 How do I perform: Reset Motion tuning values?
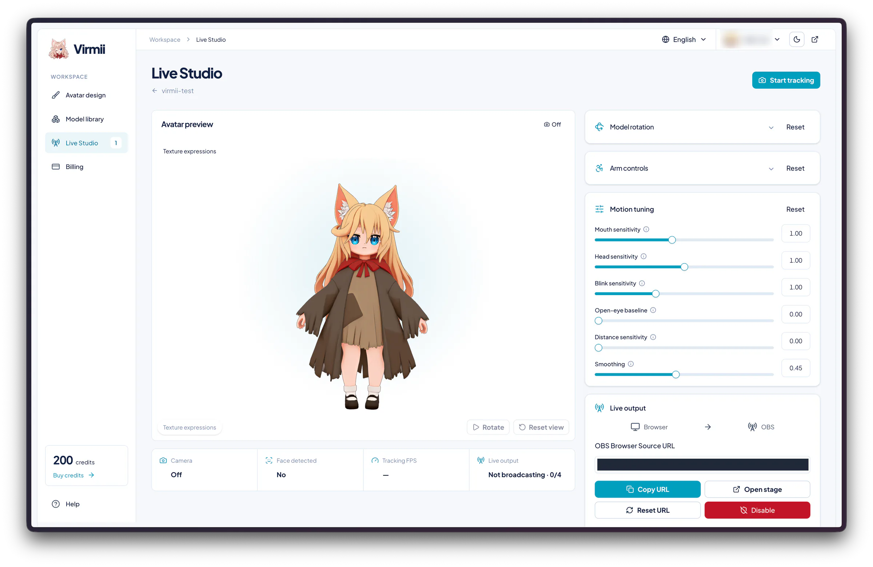795,209
